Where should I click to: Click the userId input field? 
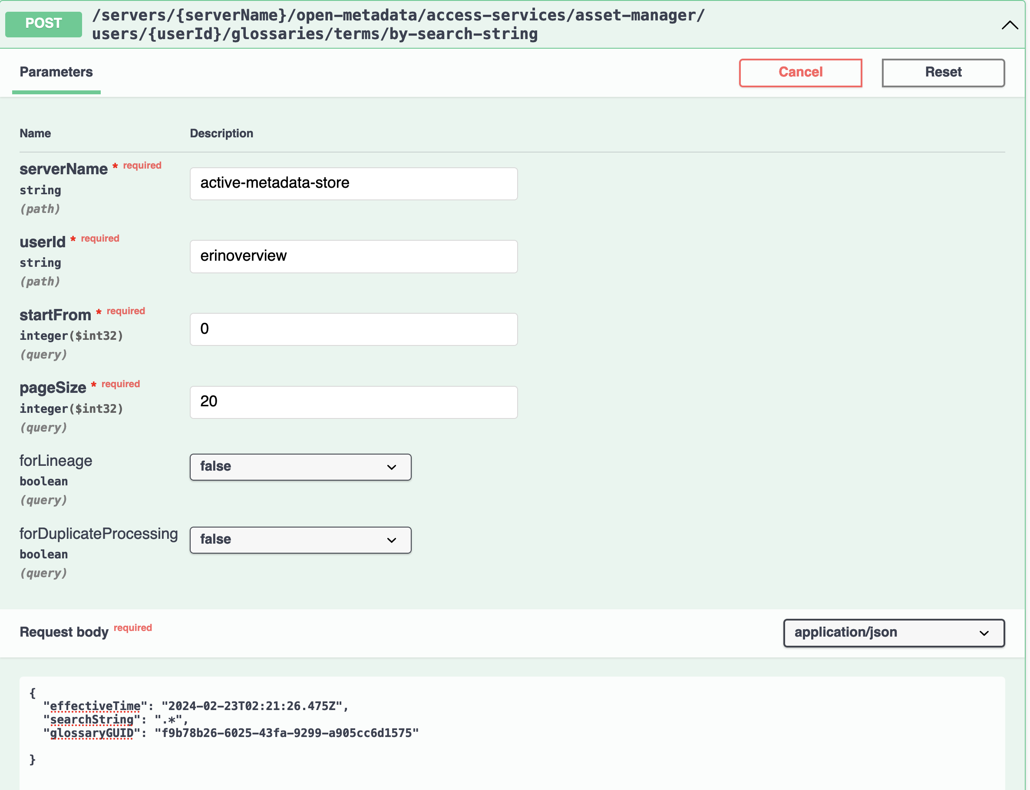point(353,256)
